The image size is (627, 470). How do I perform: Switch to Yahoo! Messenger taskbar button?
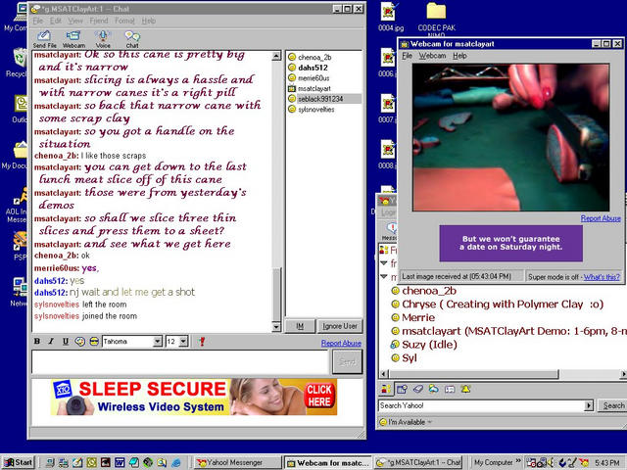(237, 463)
